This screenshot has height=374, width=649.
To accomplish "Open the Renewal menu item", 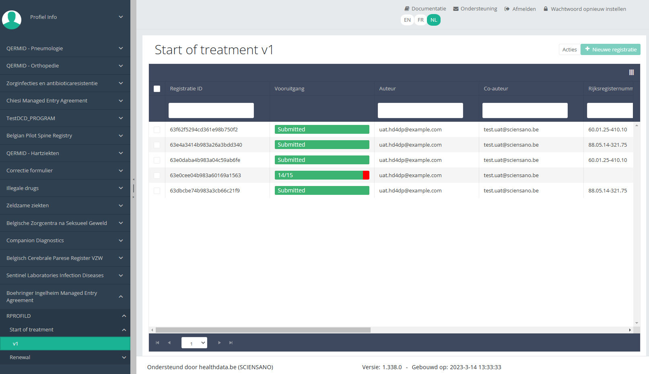I will pyautogui.click(x=65, y=357).
